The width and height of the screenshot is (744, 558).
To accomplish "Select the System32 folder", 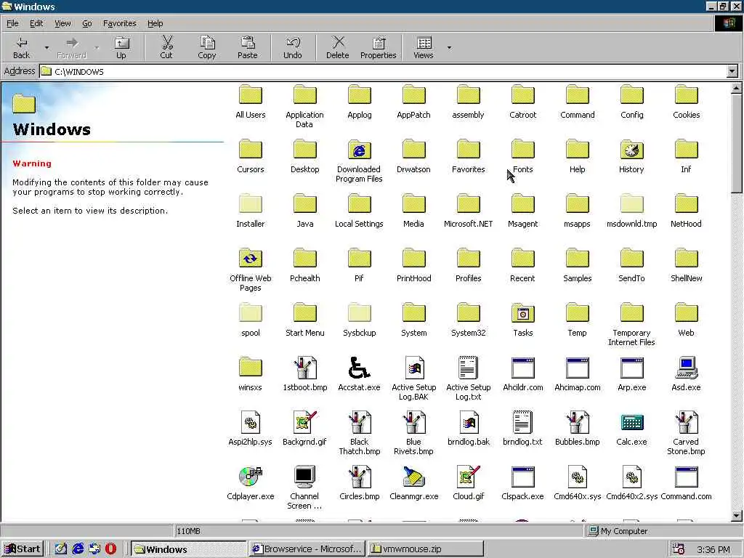I will tap(469, 320).
